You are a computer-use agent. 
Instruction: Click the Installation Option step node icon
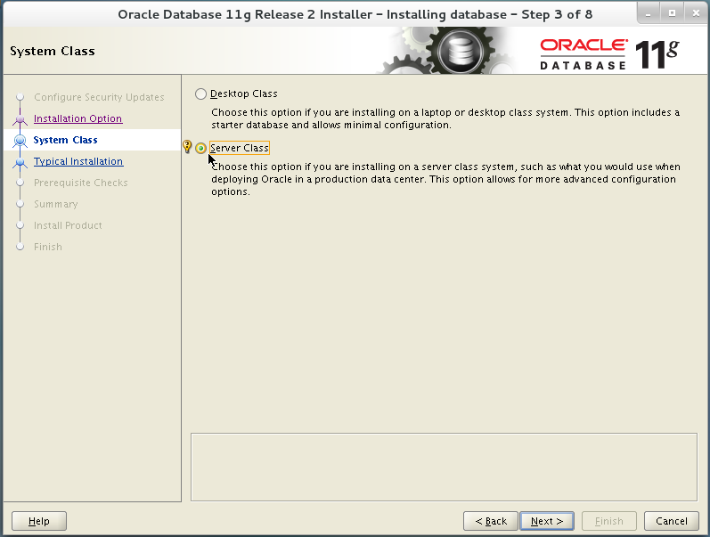click(20, 119)
